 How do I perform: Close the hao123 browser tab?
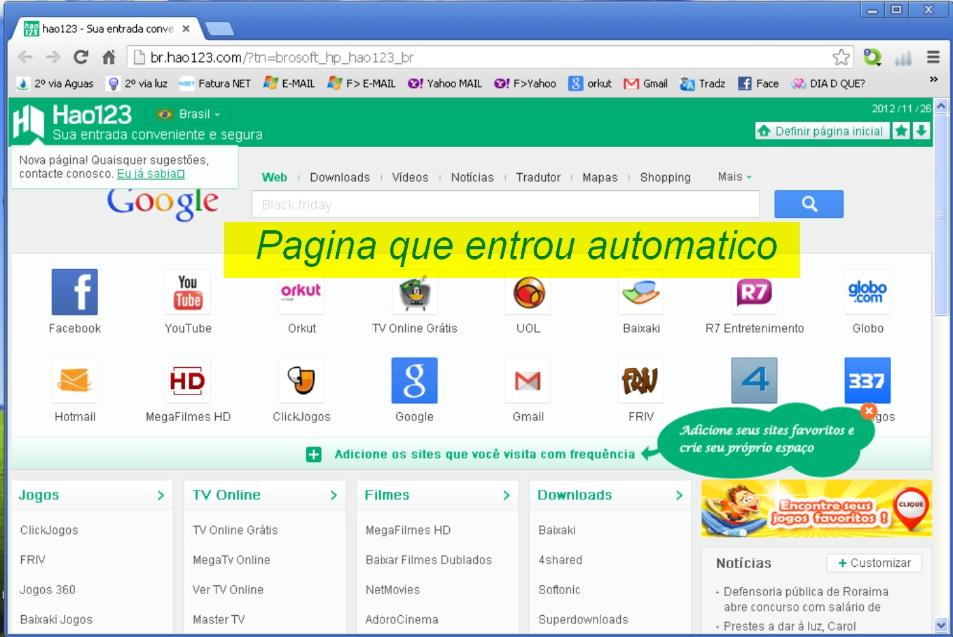186,29
